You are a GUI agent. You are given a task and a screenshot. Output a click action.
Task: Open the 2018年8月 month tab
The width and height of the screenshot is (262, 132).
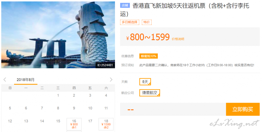26,80
